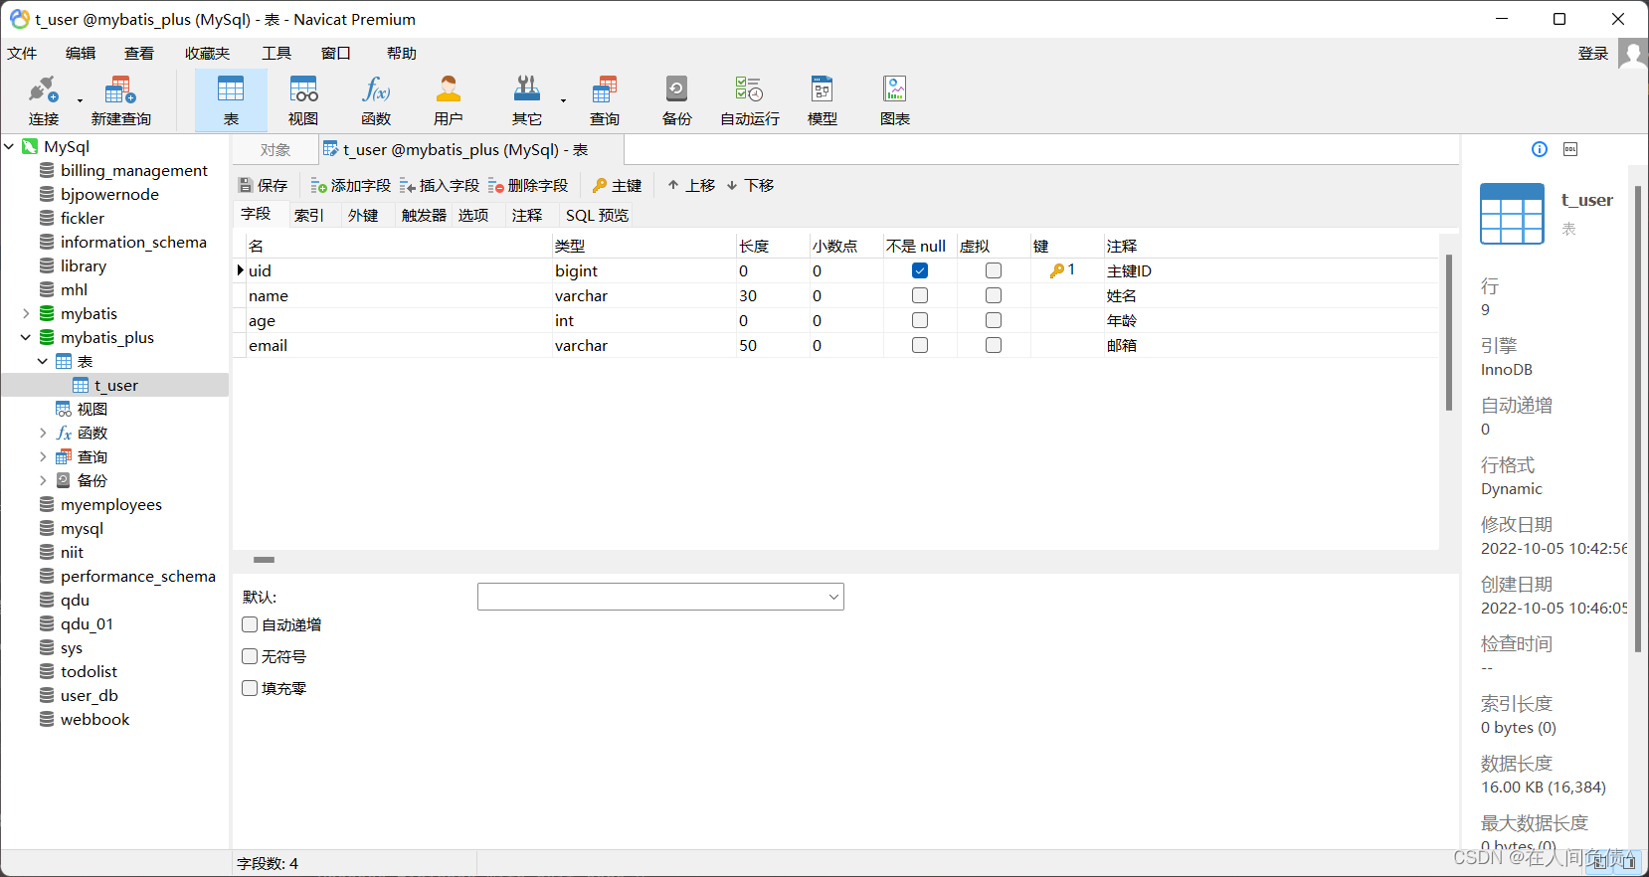
Task: Check Not Null for name row
Action: (x=920, y=295)
